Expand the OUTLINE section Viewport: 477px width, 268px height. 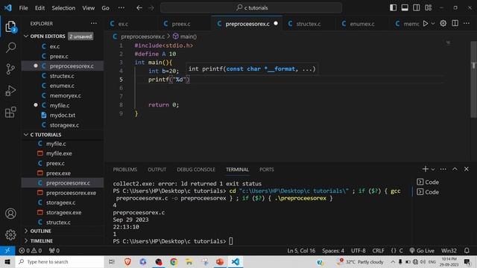click(x=26, y=231)
